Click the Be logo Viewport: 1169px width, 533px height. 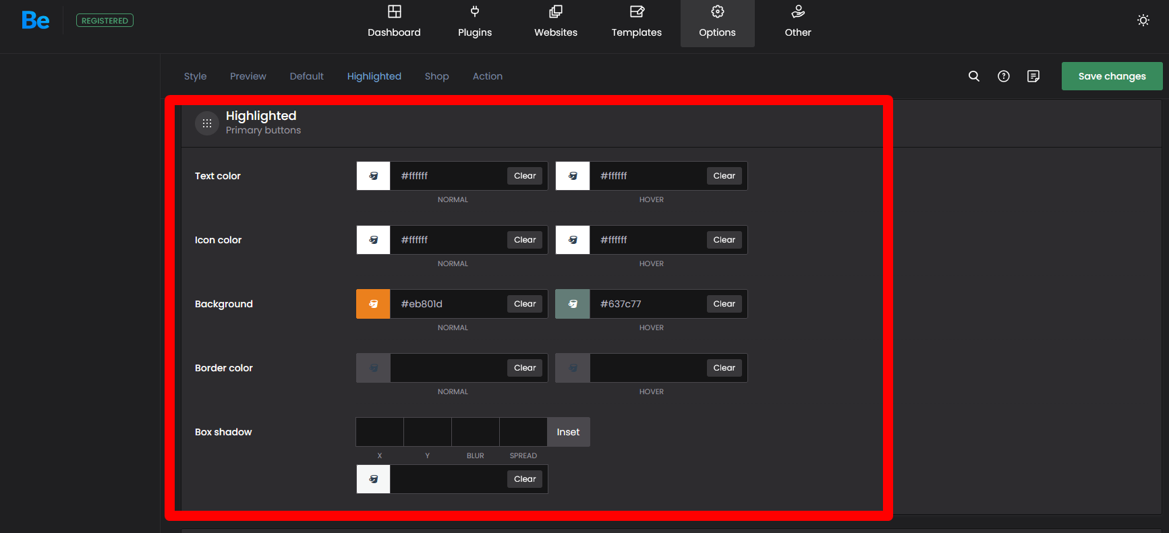coord(36,20)
